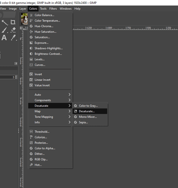This screenshot has width=178, height=188.
Task: Expand the Map submenu
Action: pos(50,111)
